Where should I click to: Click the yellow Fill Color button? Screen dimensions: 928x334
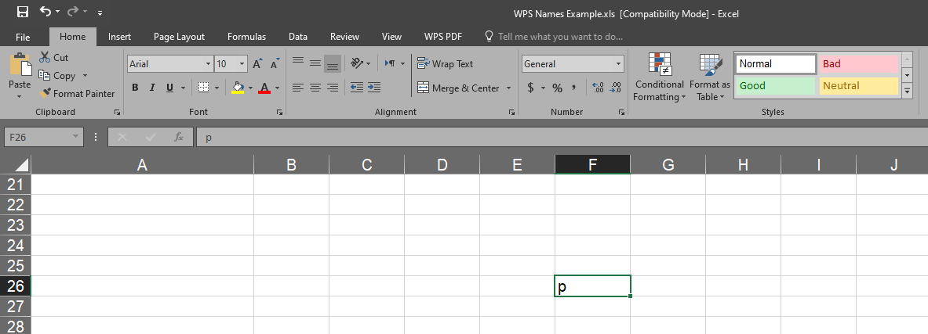click(x=238, y=88)
